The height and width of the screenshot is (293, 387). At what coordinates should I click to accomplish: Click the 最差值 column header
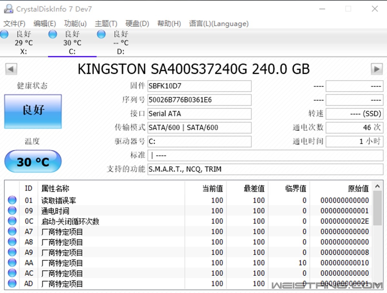[x=247, y=188]
